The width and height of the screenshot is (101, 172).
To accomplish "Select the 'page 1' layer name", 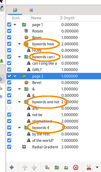I will coord(37,25).
